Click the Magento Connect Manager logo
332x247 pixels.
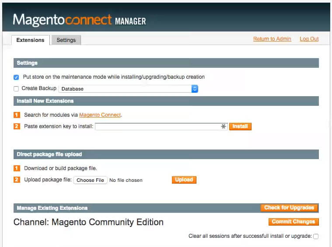coord(79,20)
